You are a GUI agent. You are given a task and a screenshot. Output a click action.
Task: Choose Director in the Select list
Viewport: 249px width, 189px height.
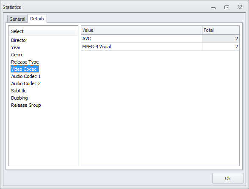click(19, 40)
